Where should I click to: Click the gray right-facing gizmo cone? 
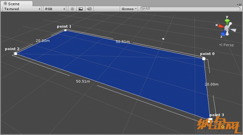[233, 30]
